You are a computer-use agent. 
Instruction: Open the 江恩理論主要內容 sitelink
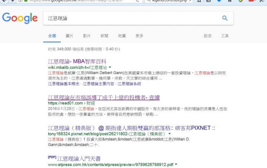tap(98, 84)
